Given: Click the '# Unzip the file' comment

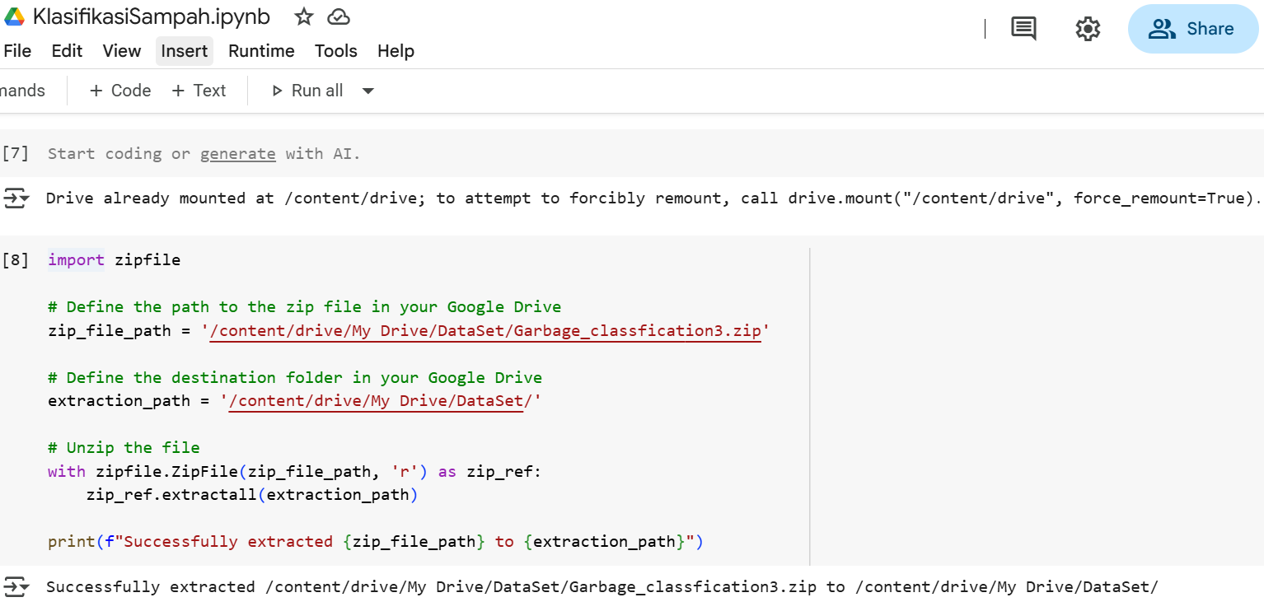Looking at the screenshot, I should click(x=124, y=448).
